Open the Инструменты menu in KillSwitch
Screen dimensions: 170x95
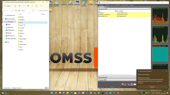(x=117, y=5)
